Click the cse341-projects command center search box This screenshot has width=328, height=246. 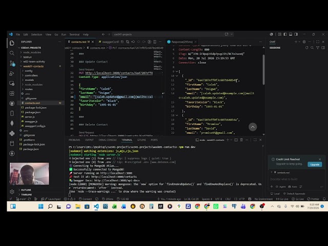(173, 34)
